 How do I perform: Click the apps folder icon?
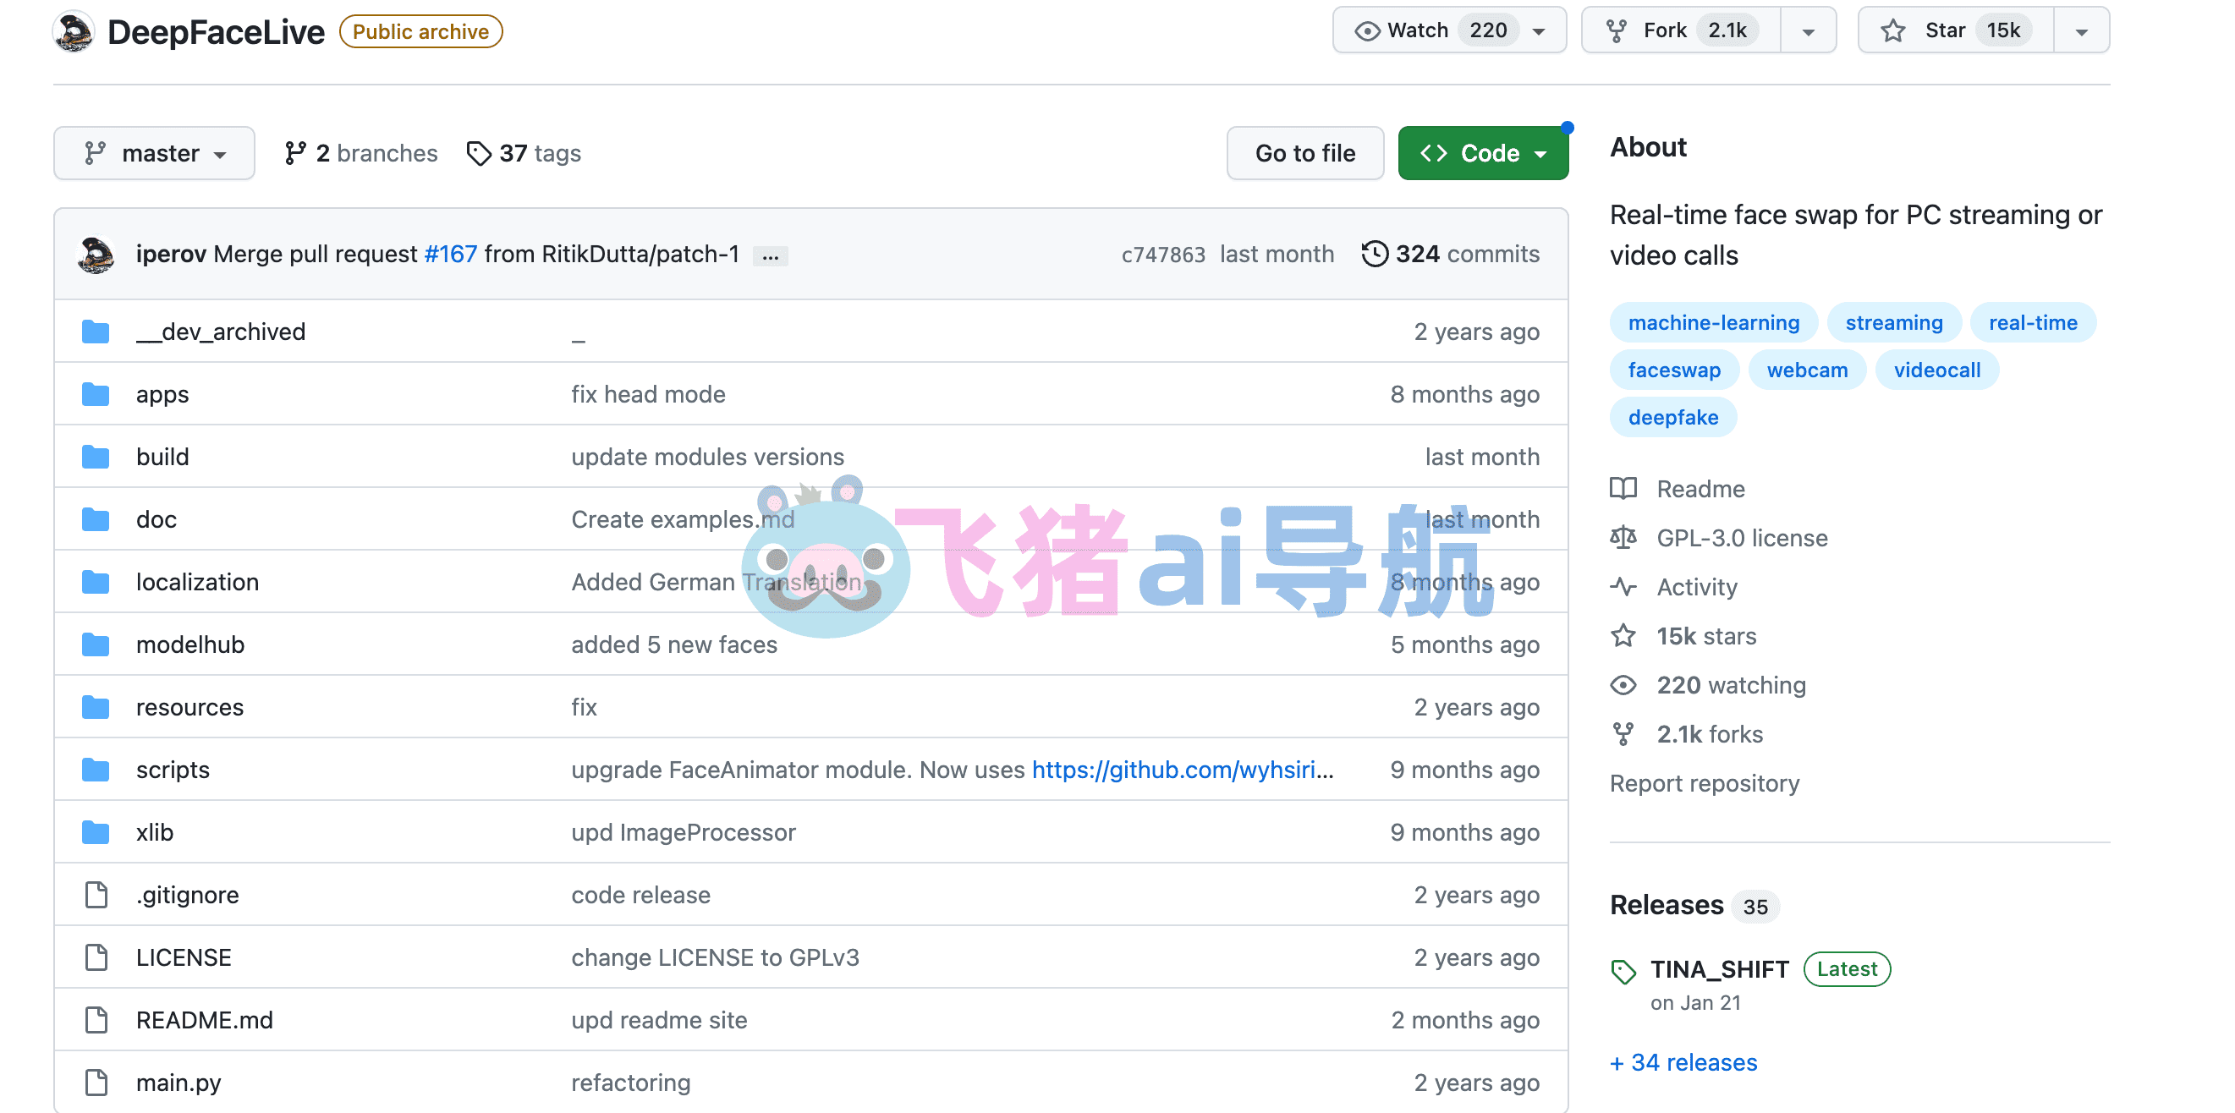point(96,394)
